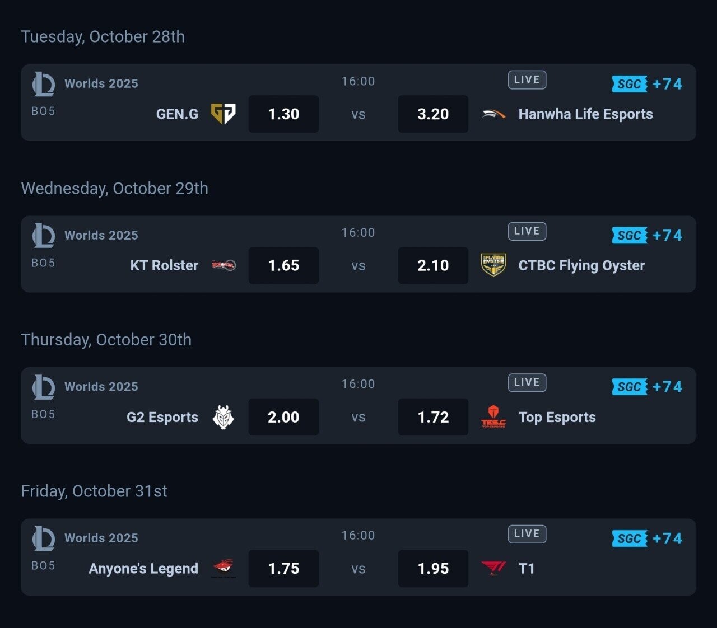
Task: Select T1 at 1.95 odds
Action: [433, 569]
